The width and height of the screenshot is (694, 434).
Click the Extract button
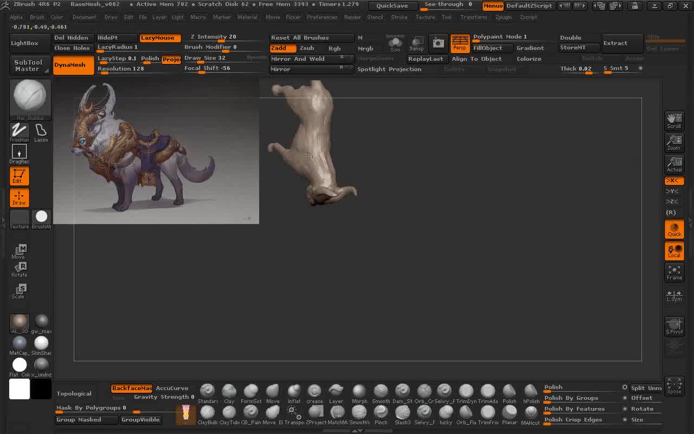click(622, 43)
